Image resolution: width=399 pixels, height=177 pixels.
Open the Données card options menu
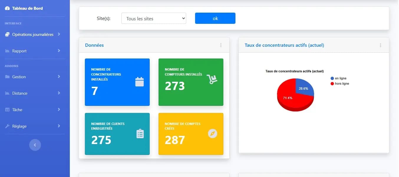[221, 45]
